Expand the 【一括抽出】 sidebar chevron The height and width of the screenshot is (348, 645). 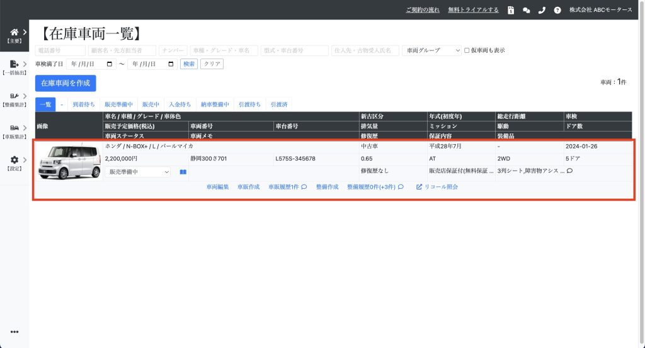[x=25, y=64]
